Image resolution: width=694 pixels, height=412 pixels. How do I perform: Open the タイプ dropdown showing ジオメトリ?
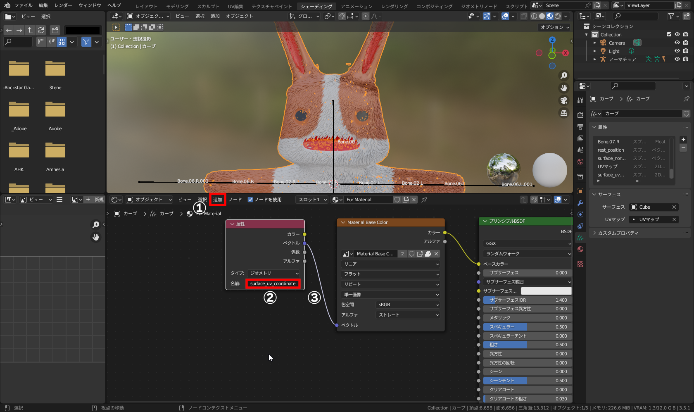point(274,273)
